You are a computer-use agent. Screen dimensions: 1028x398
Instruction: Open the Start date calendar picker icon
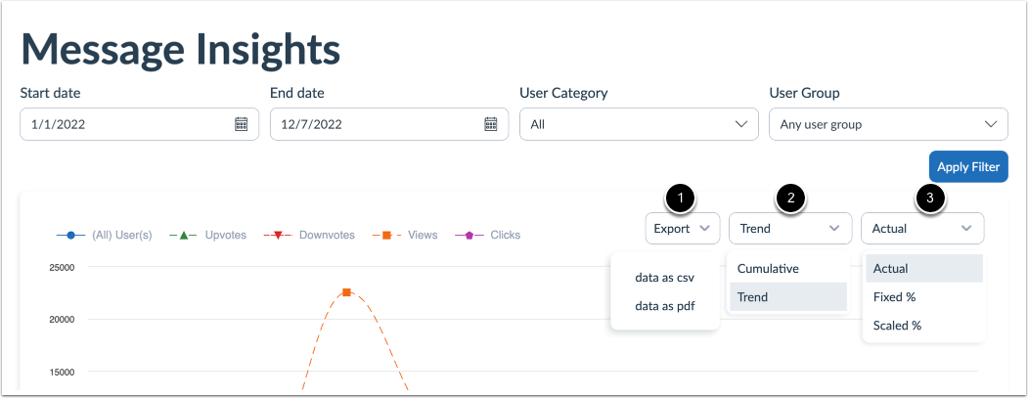(x=241, y=124)
